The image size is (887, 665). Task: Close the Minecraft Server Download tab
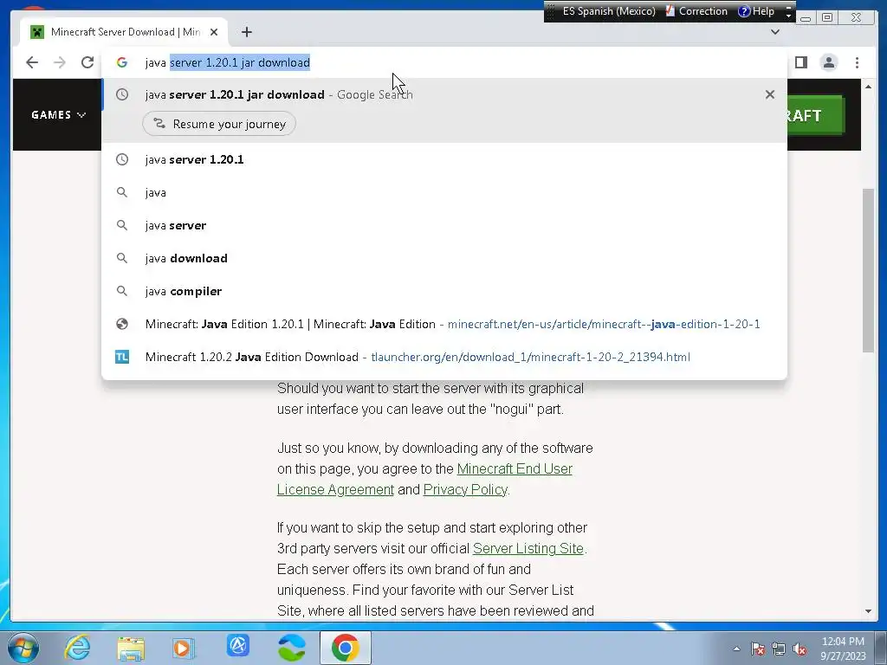214,32
